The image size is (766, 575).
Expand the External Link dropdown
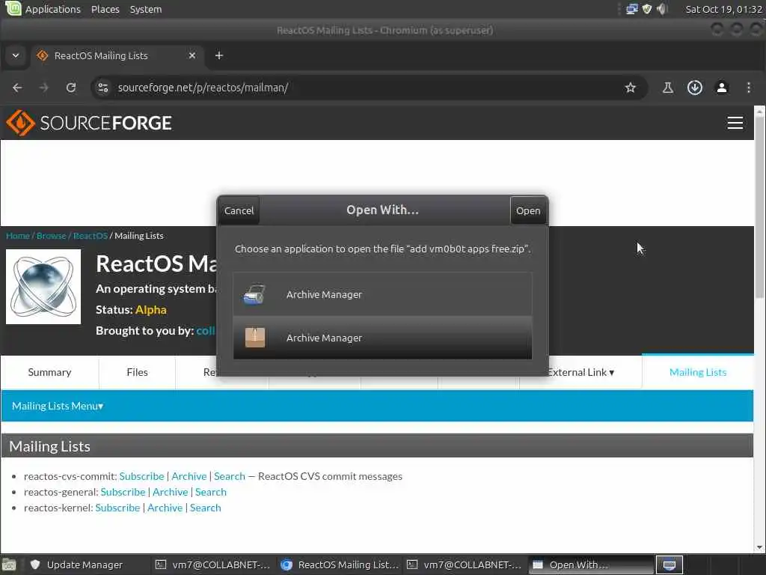pyautogui.click(x=580, y=372)
